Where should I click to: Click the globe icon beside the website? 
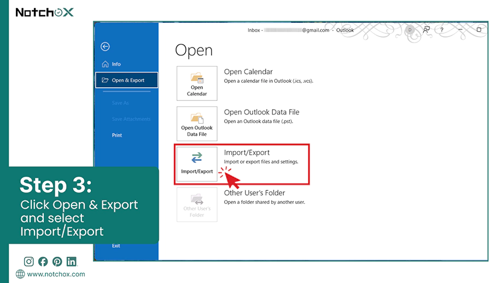(20, 274)
